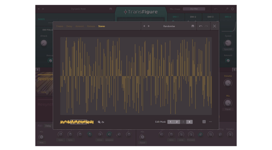Toggle Edit Mask 2
The width and height of the screenshot is (272, 150).
[177, 122]
